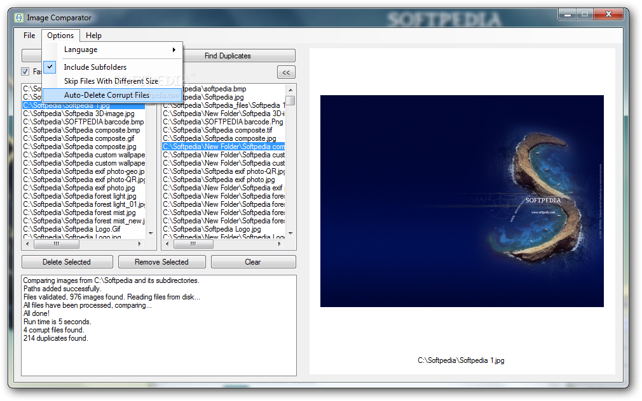Select Softpedia exif photo.jpg in right list
Image resolution: width=642 pixels, height=401 pixels.
[x=224, y=180]
